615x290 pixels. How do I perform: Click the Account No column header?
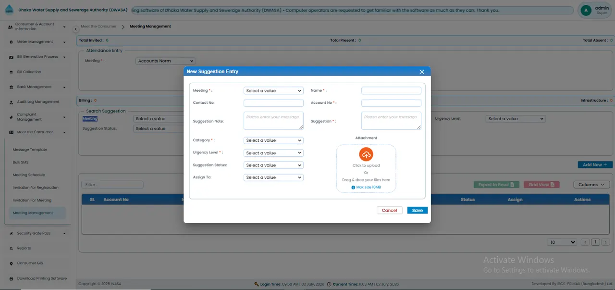(116, 200)
